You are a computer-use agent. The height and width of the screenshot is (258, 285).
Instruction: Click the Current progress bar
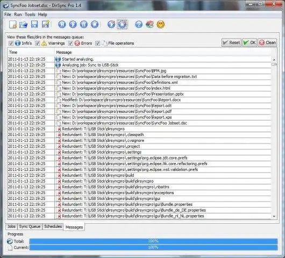tap(153, 247)
